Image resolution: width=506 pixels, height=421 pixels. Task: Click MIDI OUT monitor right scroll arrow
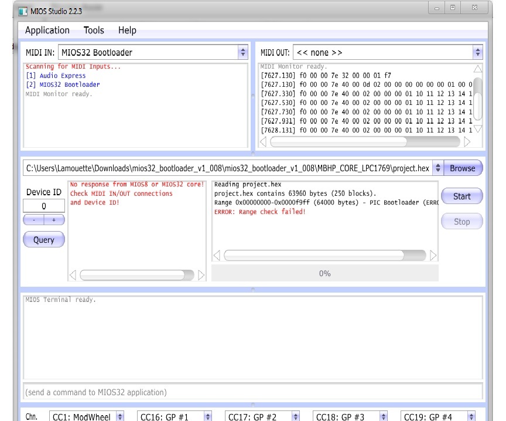[467, 142]
